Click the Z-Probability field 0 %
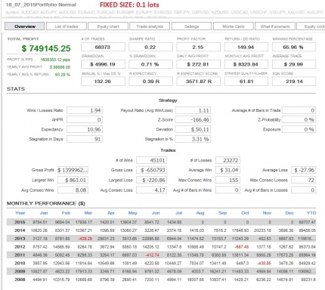Screen dimensions: 325x290 click(299, 119)
